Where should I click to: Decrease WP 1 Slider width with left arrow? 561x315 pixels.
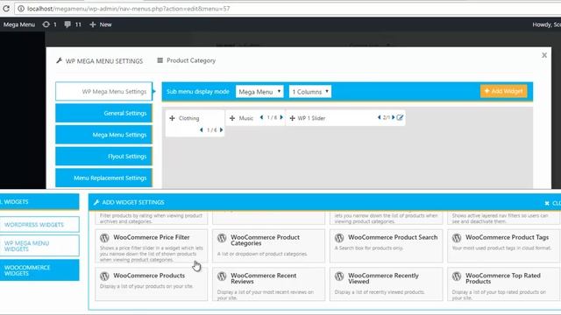pos(379,117)
